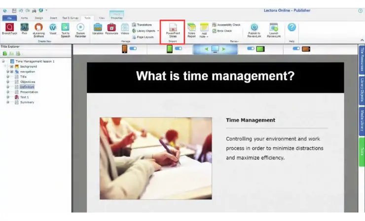The width and height of the screenshot is (365, 221).
Task: Open the quick access toolbar dropdown arrow
Action: click(x=46, y=10)
